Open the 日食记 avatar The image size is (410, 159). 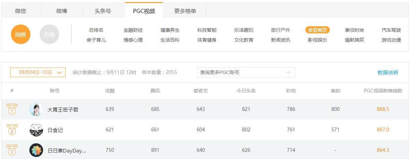pos(36,130)
